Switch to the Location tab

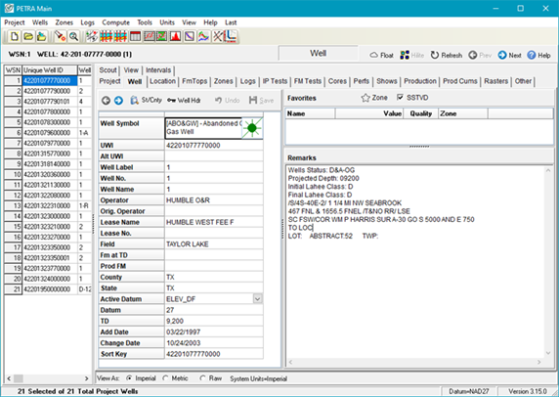point(162,81)
